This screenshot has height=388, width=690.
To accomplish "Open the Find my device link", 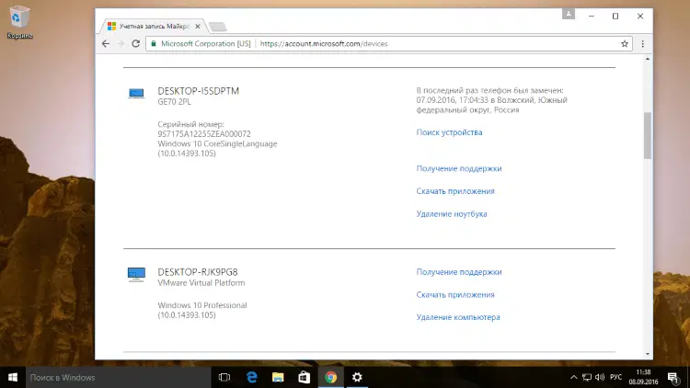I will (x=449, y=132).
